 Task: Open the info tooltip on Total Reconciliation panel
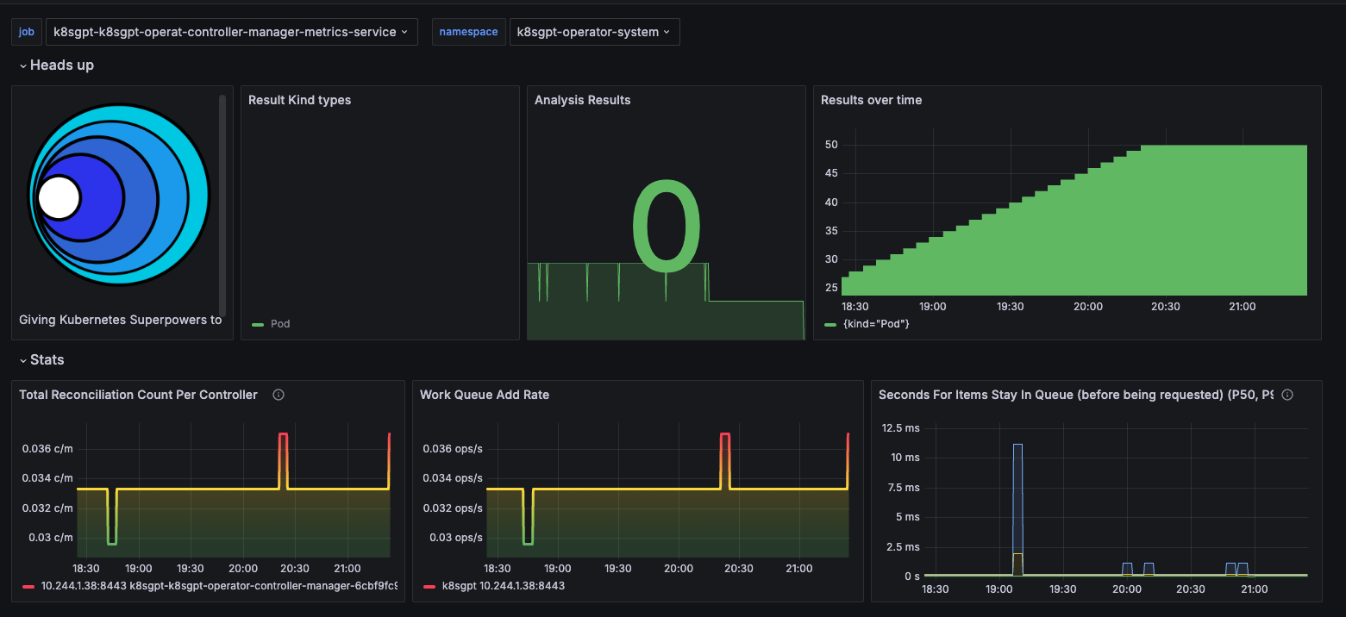pyautogui.click(x=278, y=394)
